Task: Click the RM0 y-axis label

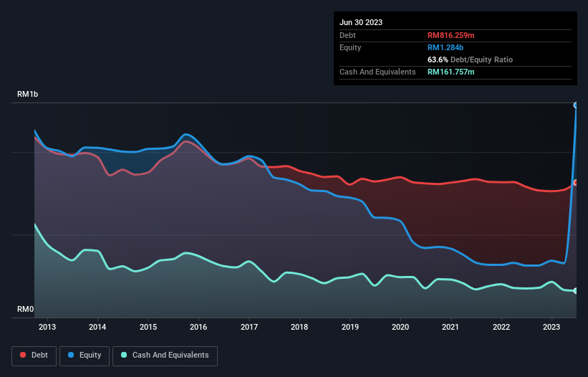Action: tap(25, 309)
